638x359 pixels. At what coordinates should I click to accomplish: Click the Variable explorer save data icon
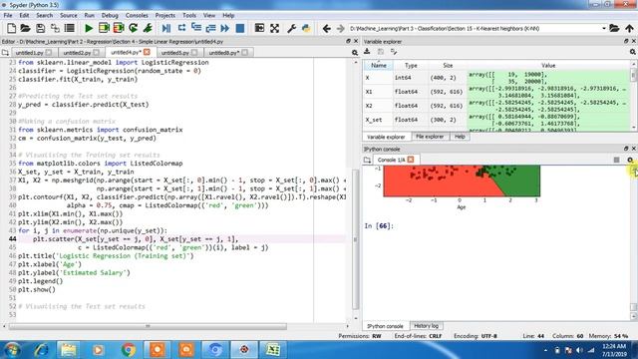coord(381,52)
